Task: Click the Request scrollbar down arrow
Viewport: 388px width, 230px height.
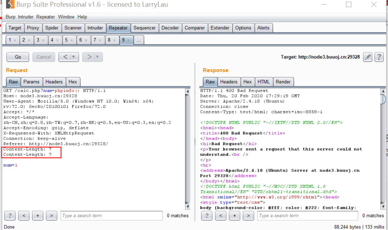Action: (x=188, y=207)
